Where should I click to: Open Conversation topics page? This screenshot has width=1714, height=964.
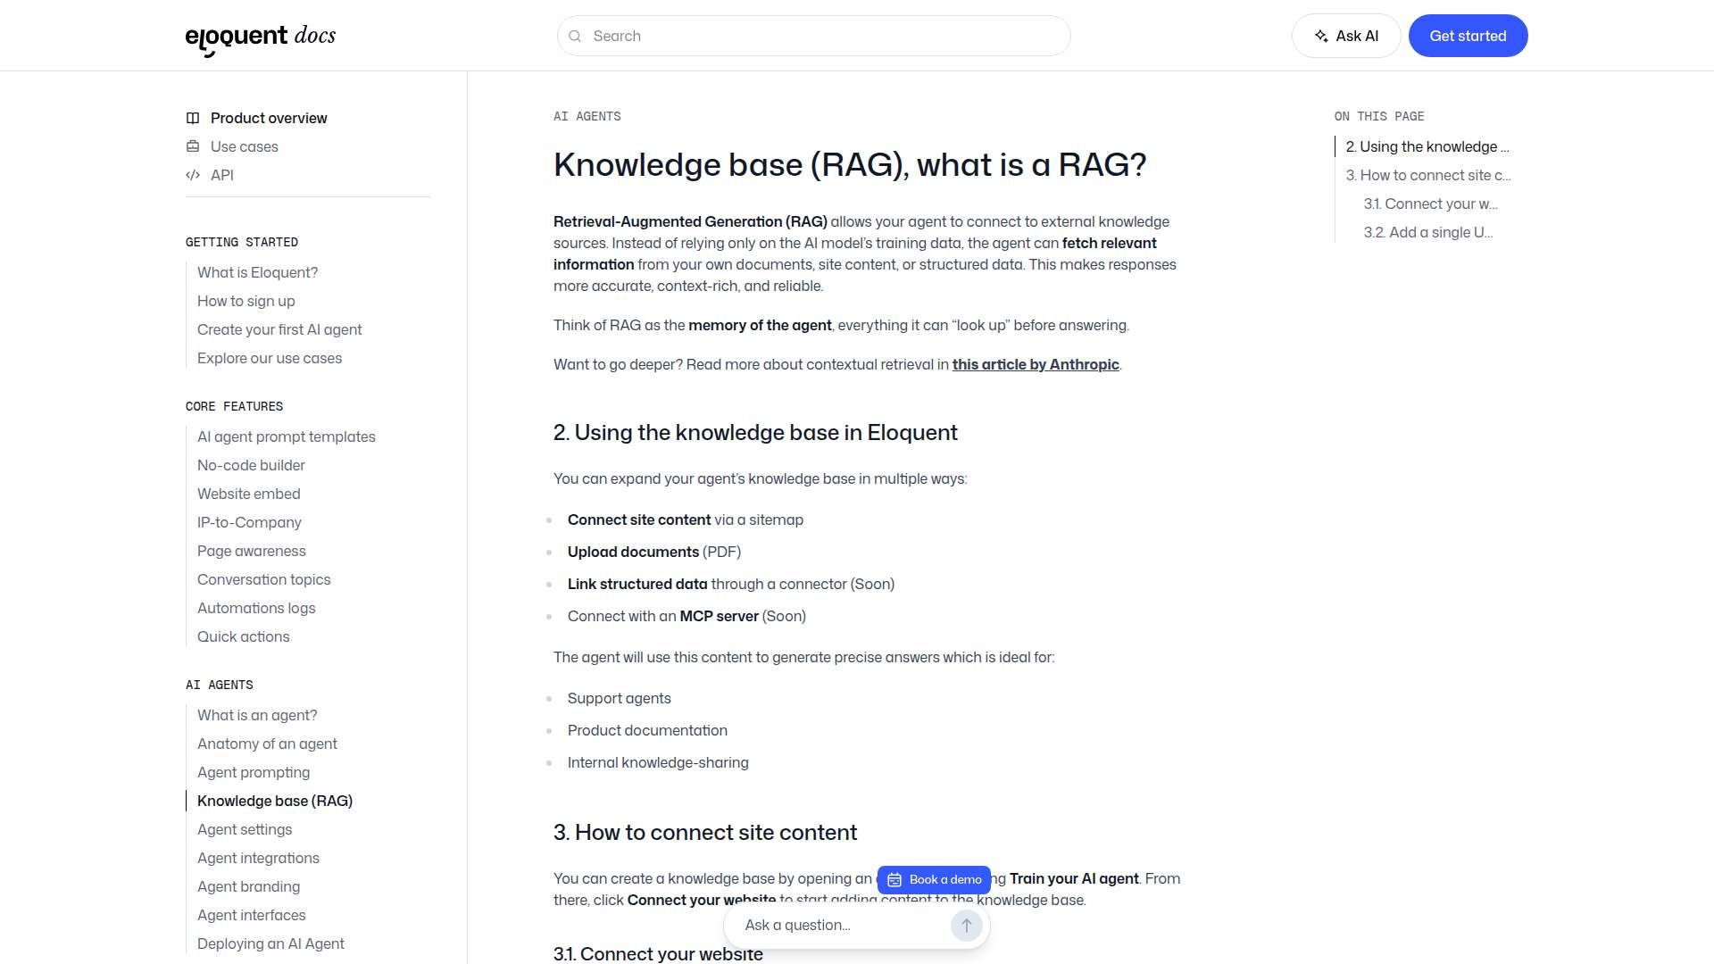tap(264, 579)
